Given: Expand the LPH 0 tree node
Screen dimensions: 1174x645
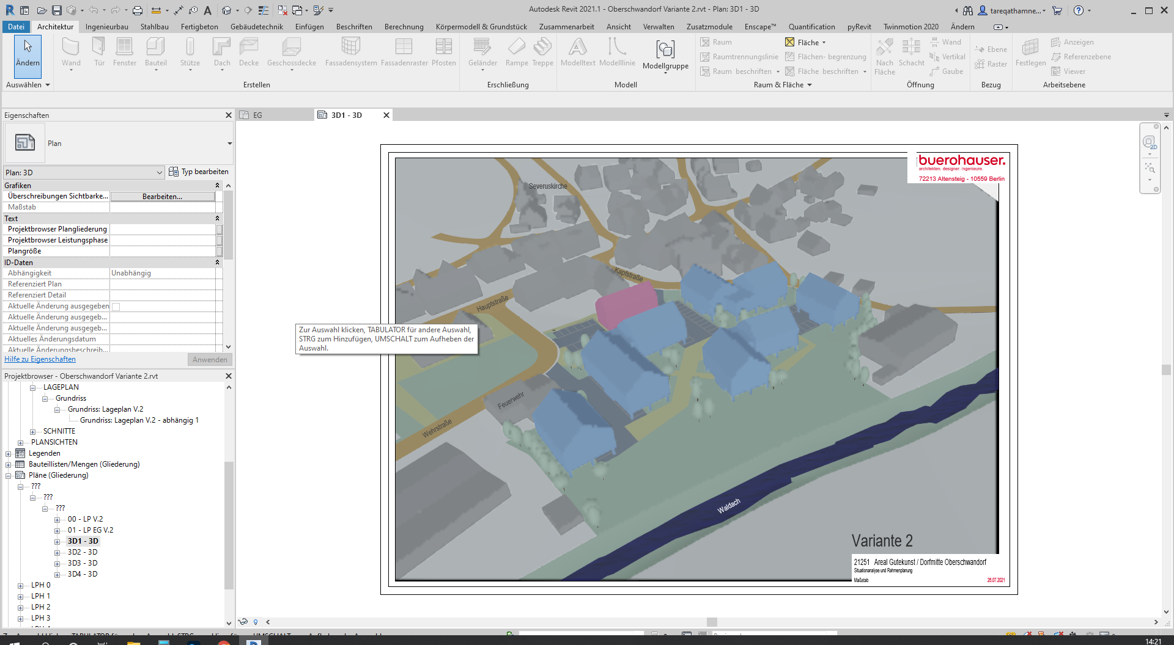Looking at the screenshot, I should 20,586.
